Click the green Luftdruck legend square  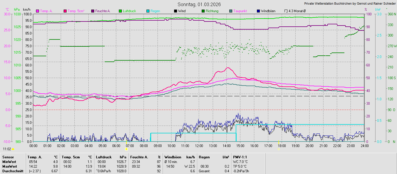coord(120,11)
